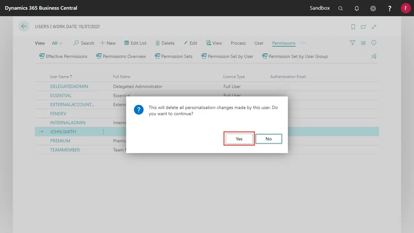Open page in new window icon
414x233 pixels.
click(364, 27)
